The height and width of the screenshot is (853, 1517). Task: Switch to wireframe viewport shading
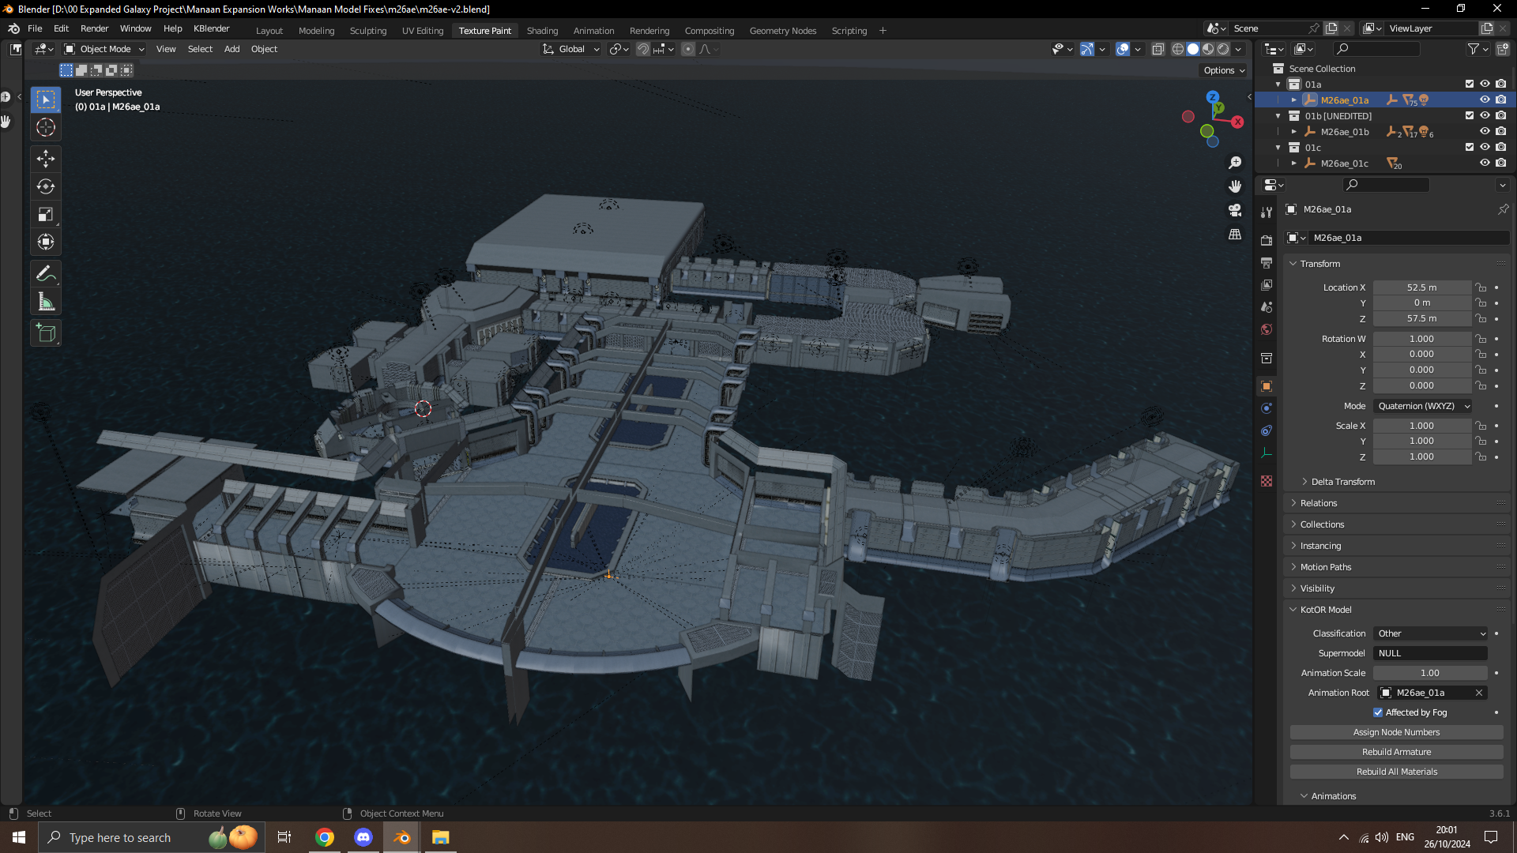coord(1178,49)
